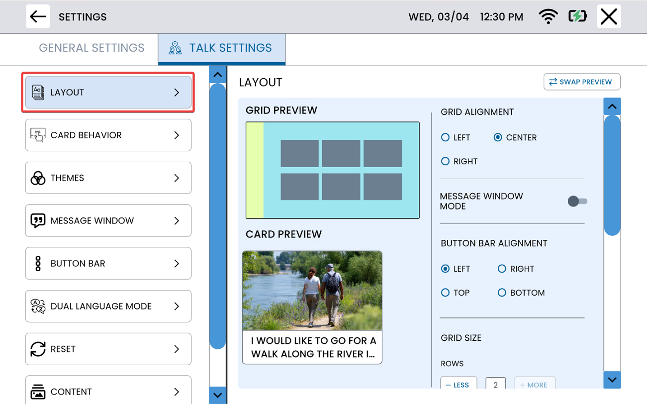Click the battery charging icon
This screenshot has width=647, height=404.
click(x=577, y=17)
